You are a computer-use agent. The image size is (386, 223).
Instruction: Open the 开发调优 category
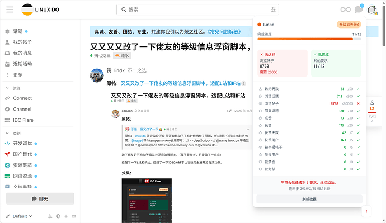[22, 143]
